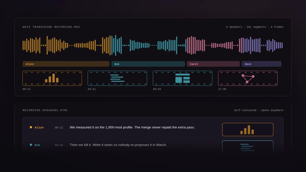The image size is (306, 172).
Task: Jump to transcript timestamp 00:29
Action: [x=59, y=145]
